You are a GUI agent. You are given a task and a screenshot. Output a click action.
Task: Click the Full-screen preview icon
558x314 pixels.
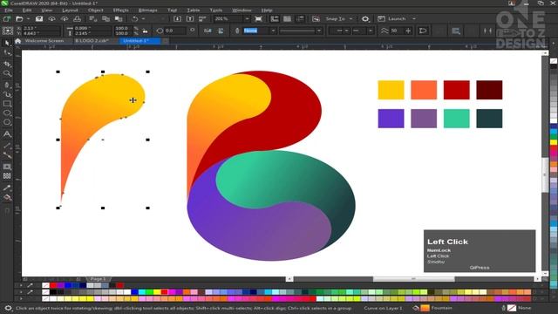(x=259, y=18)
